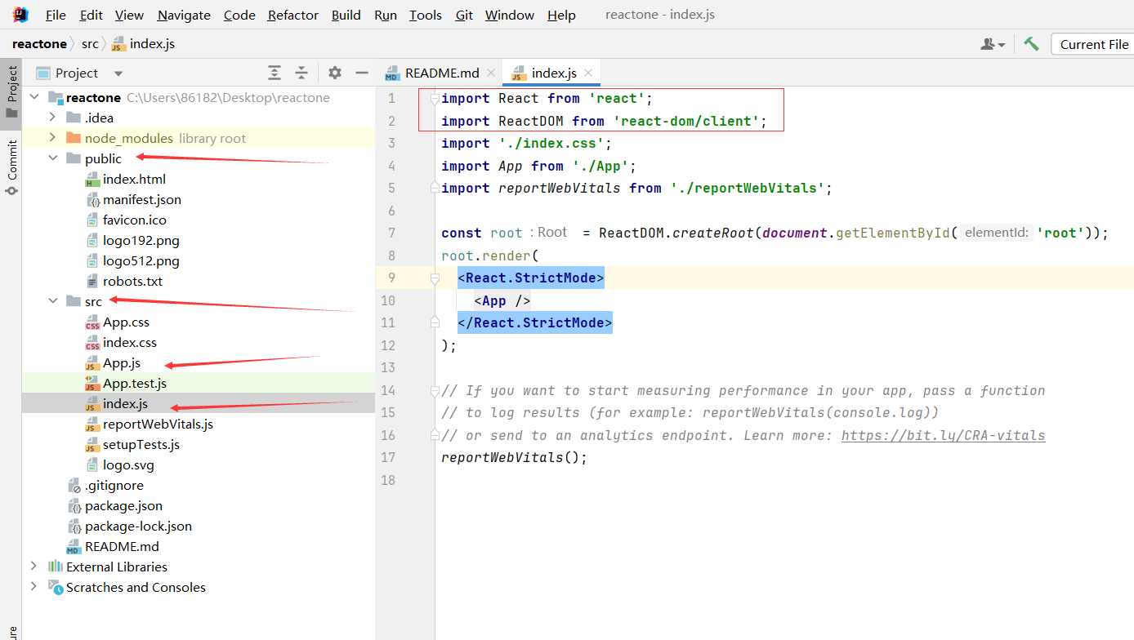Collapse the reactone root folder
Image resolution: width=1134 pixels, height=640 pixels.
(33, 97)
